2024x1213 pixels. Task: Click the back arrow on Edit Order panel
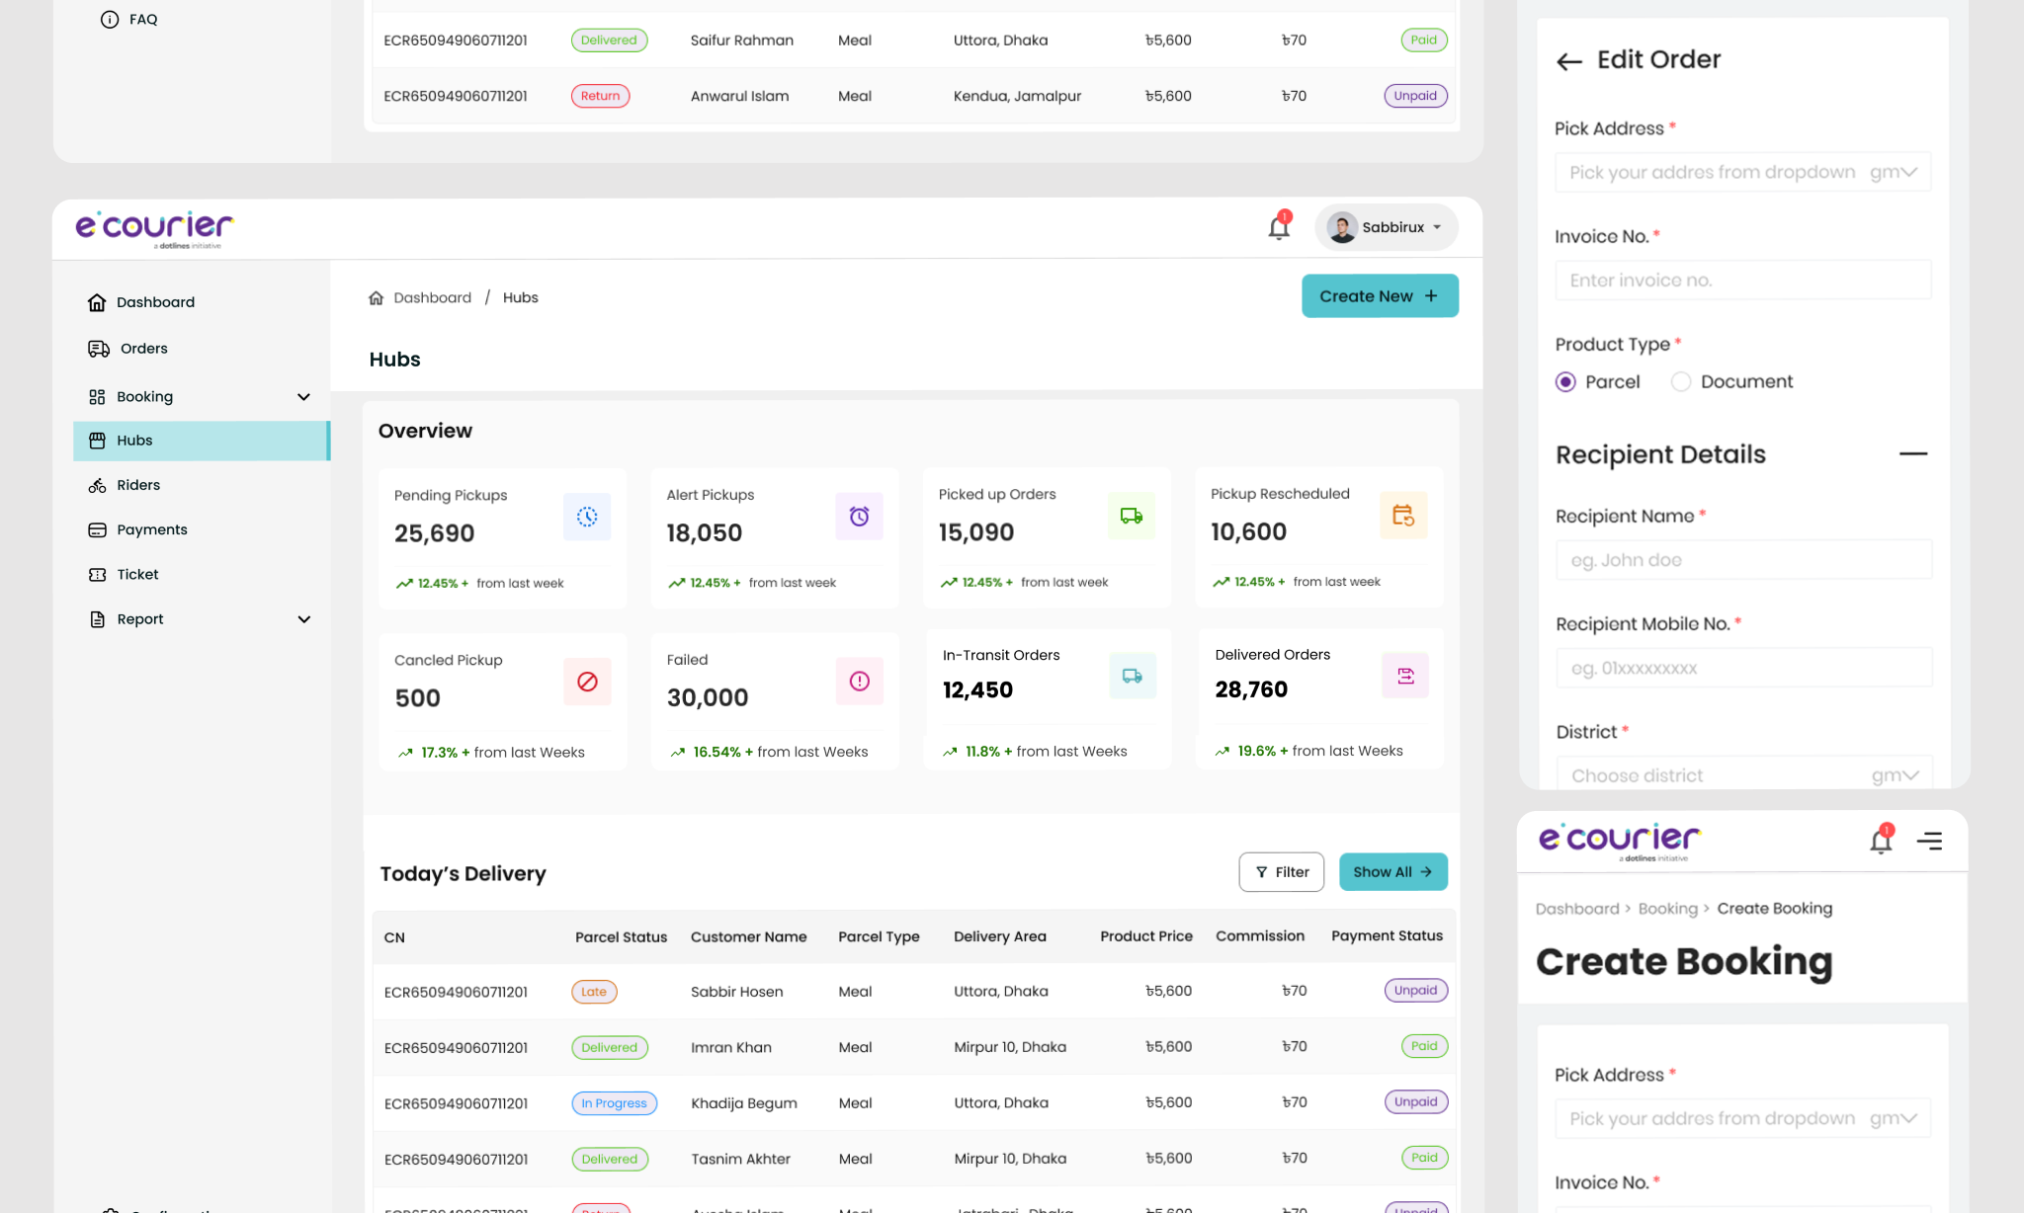point(1568,61)
